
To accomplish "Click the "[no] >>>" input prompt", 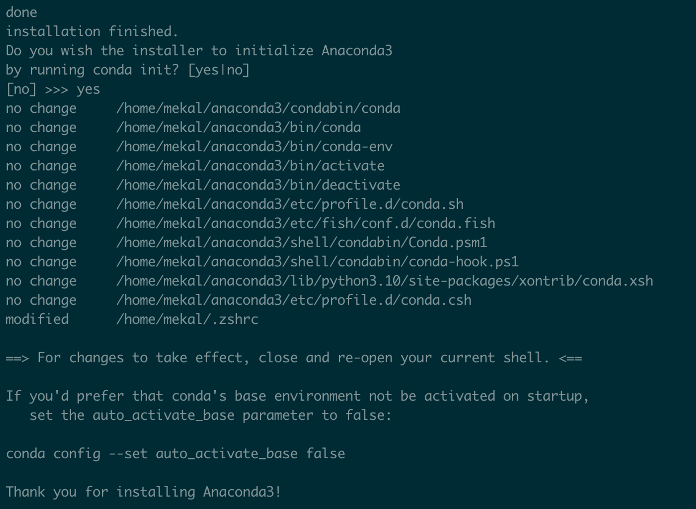I will coord(37,89).
